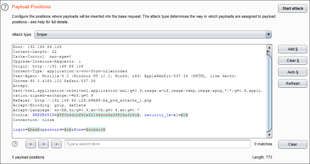Image resolution: width=310 pixels, height=164 pixels.
Task: Click the help icon beside search controls
Action: click(x=15, y=144)
